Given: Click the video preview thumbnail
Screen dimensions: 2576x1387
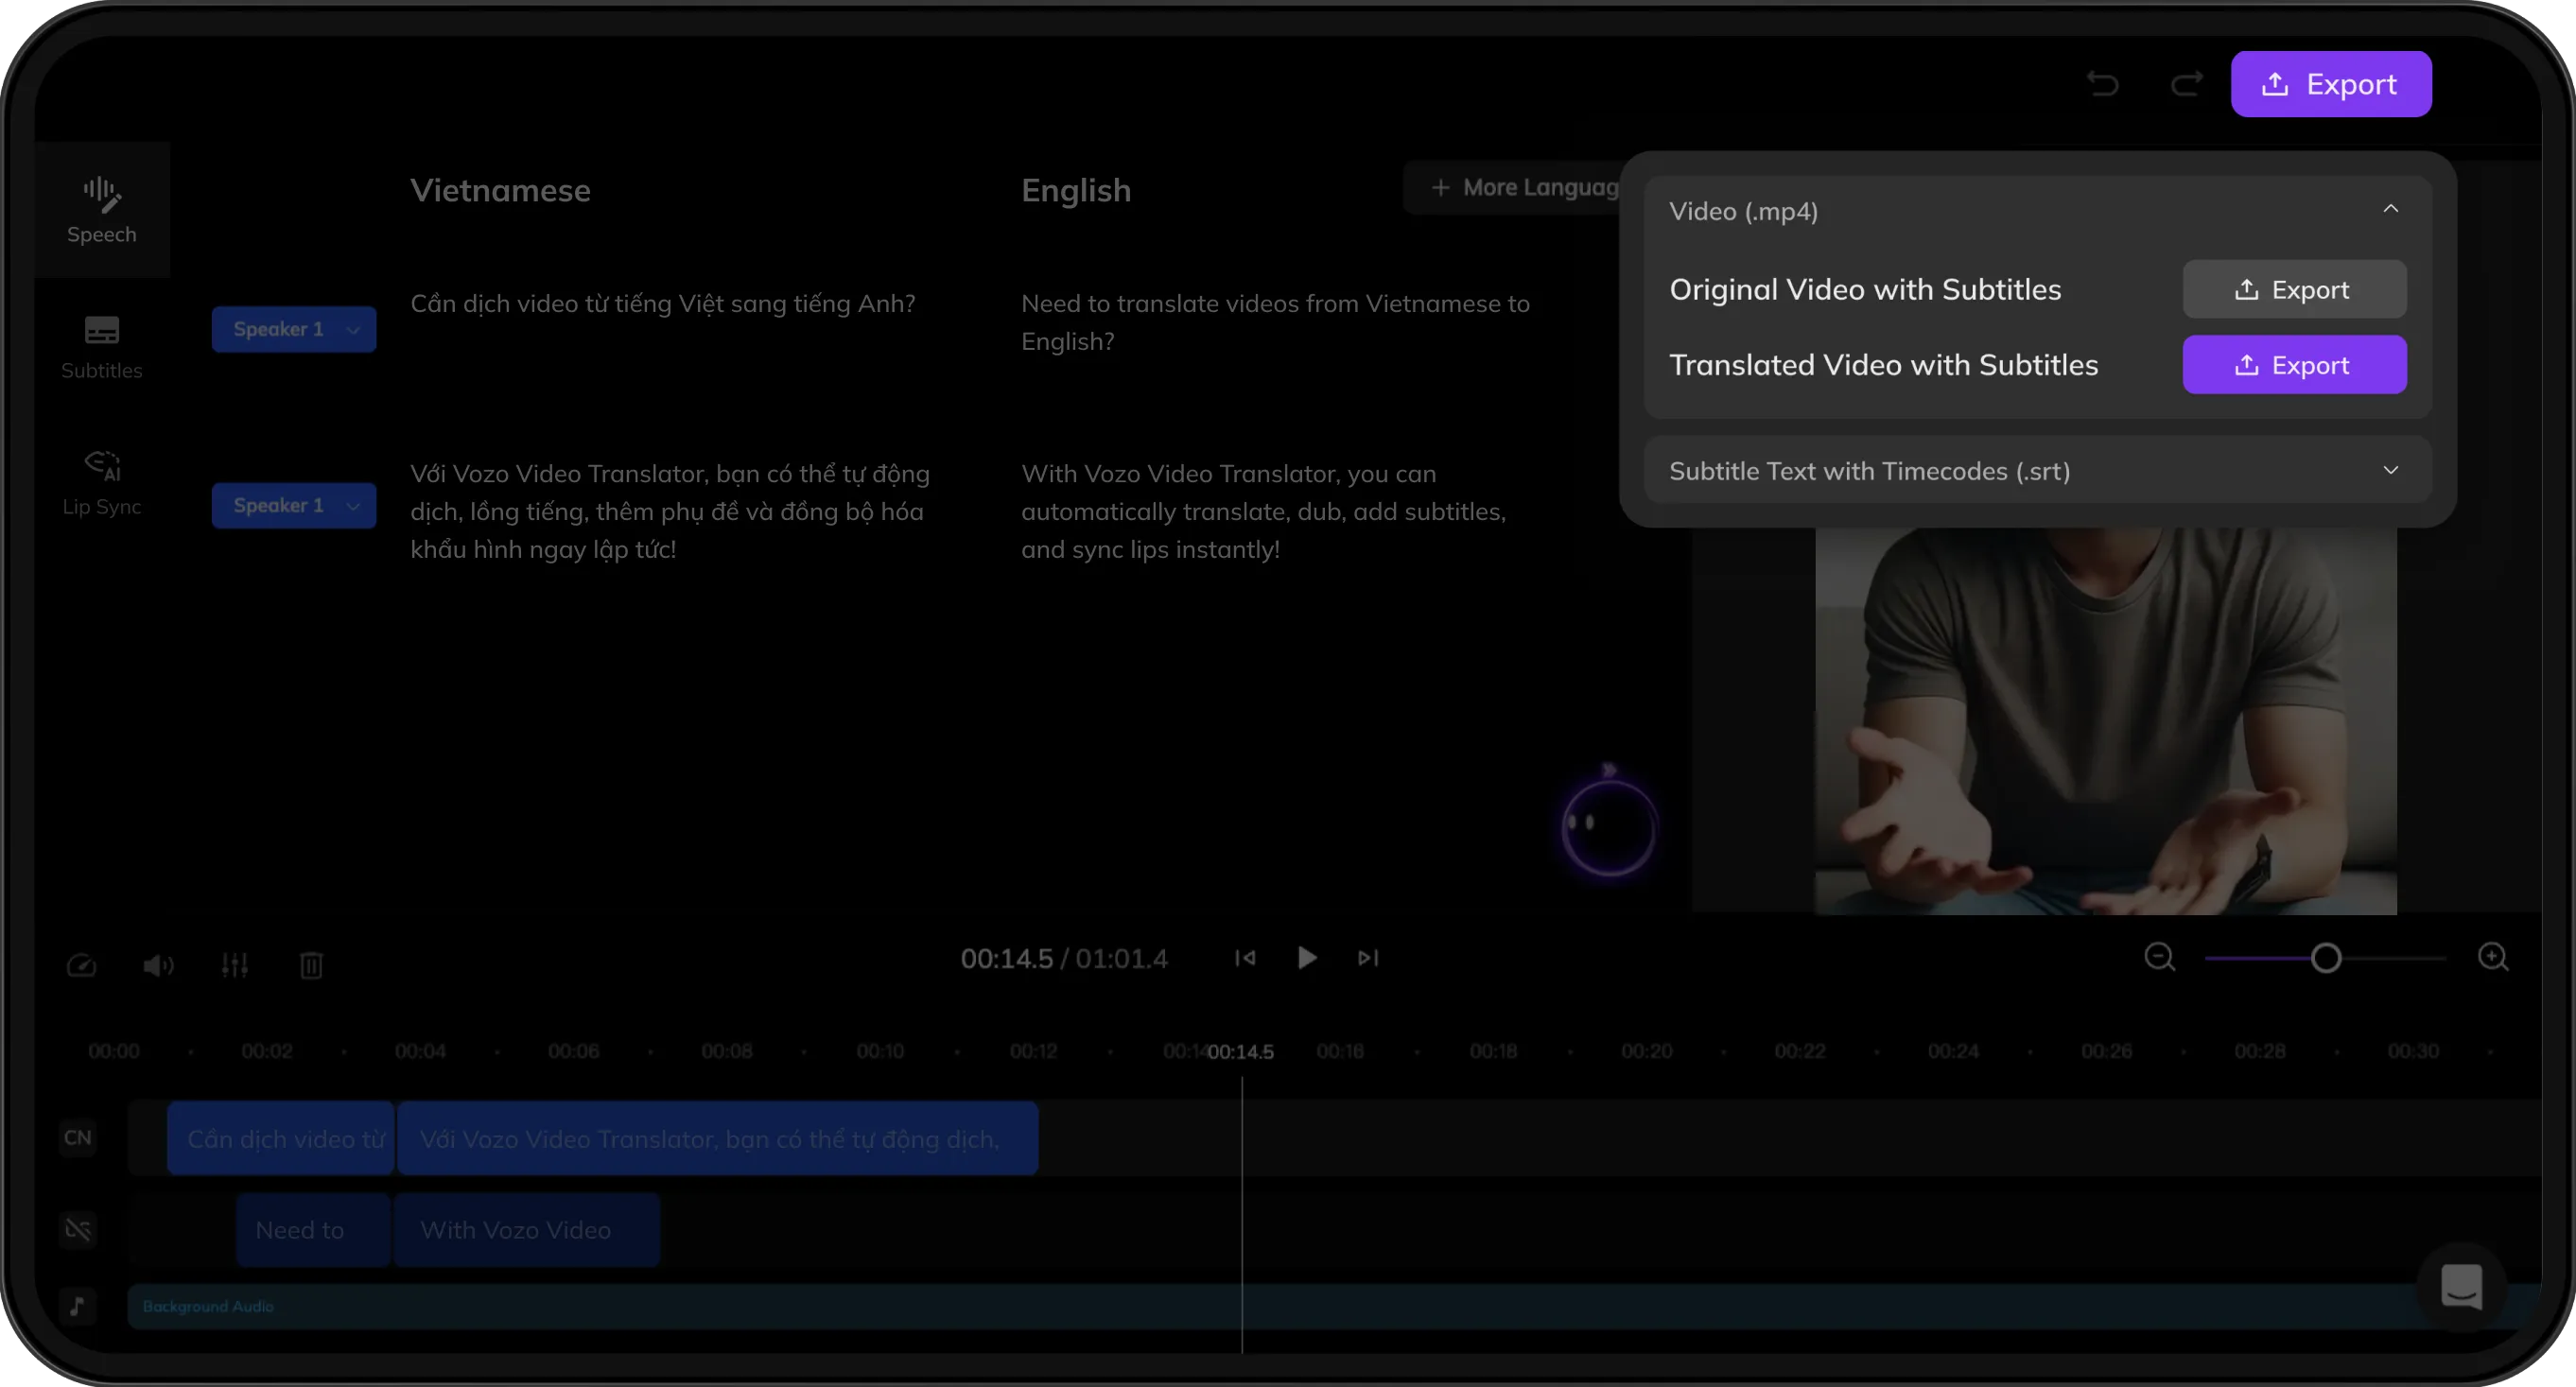Looking at the screenshot, I should click(x=2106, y=720).
